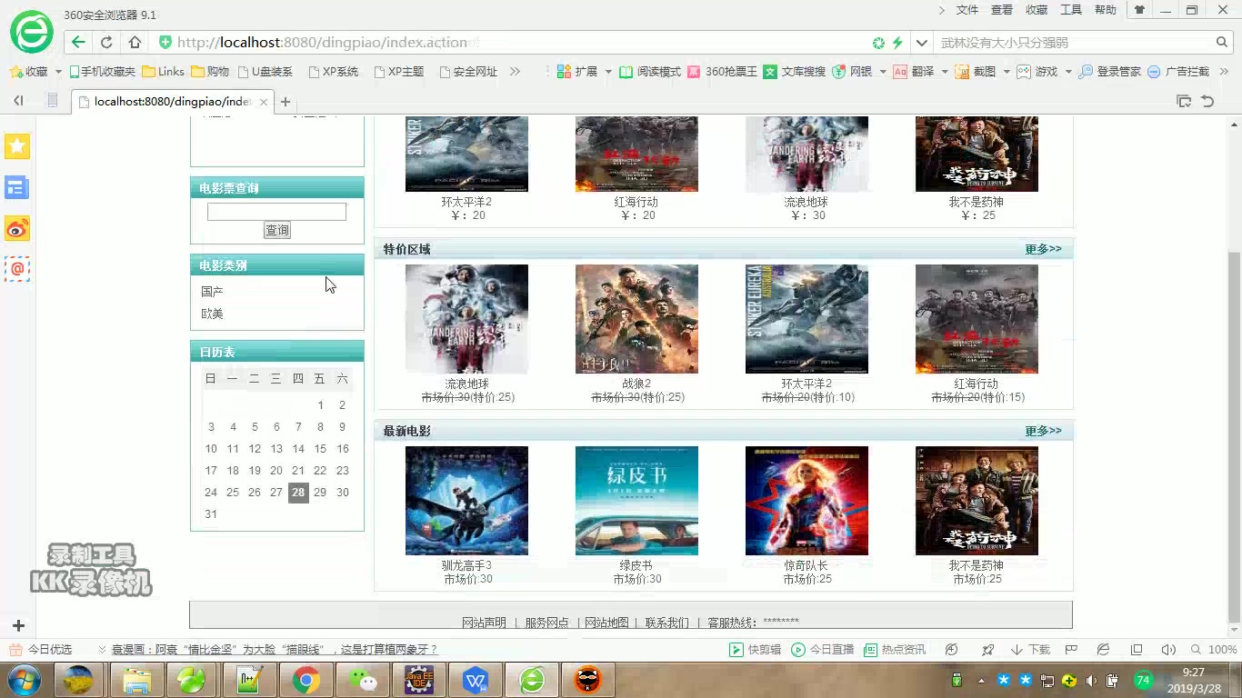Open the 惊奇队长 movie poster
Screen dimensions: 1242x698
click(806, 501)
